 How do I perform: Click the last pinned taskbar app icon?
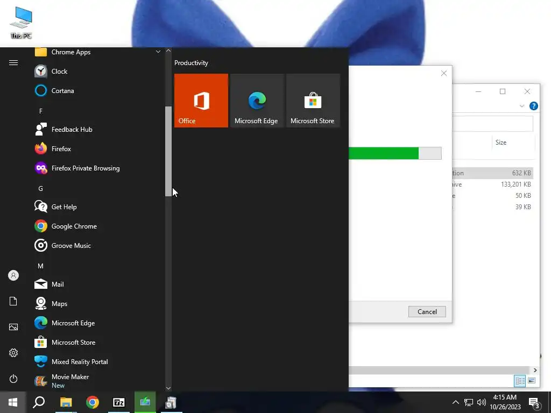pos(172,402)
